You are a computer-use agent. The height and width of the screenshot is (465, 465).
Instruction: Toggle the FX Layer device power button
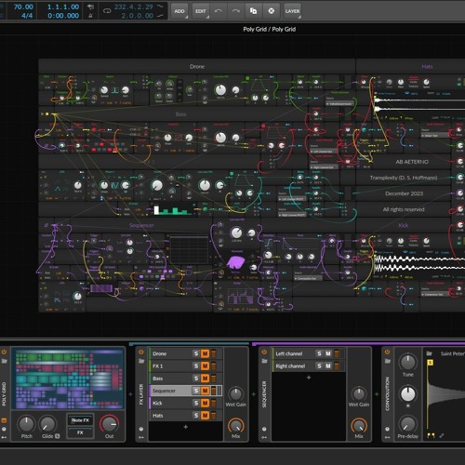(x=141, y=352)
